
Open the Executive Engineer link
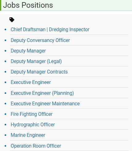point(31,82)
